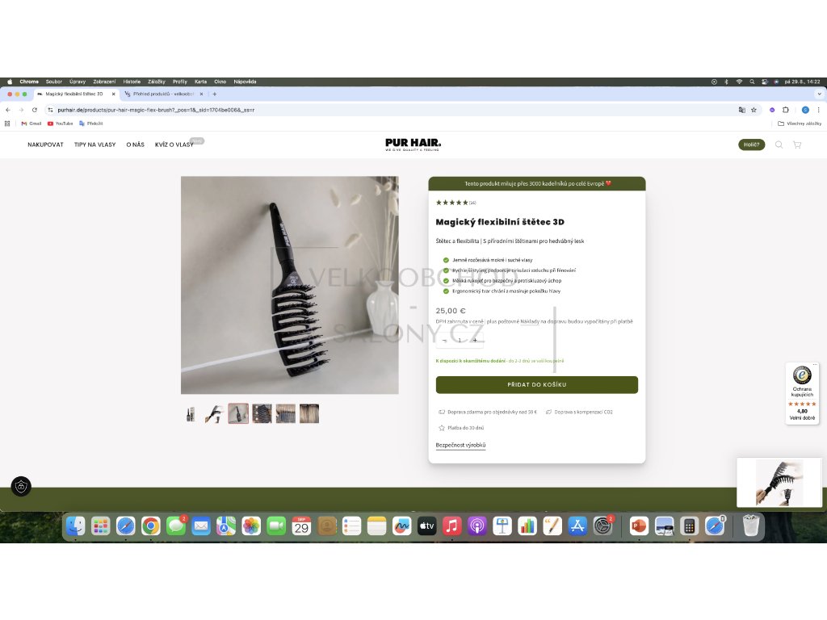827x620 pixels.
Task: Open the Zobrazení menu
Action: [104, 82]
